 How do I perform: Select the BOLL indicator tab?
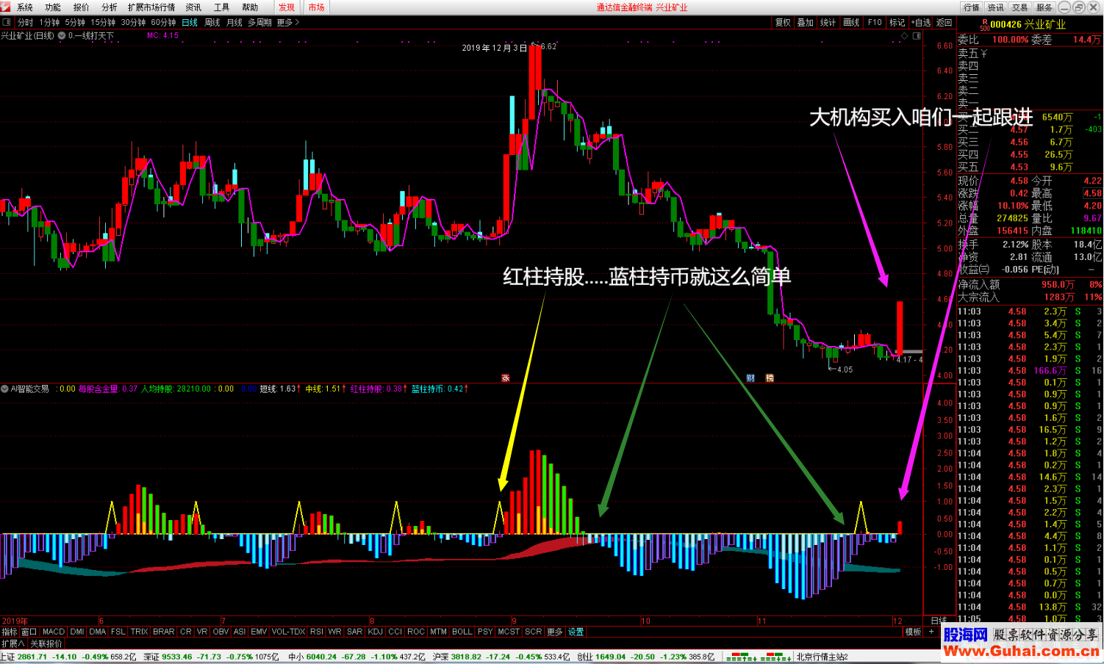[462, 632]
